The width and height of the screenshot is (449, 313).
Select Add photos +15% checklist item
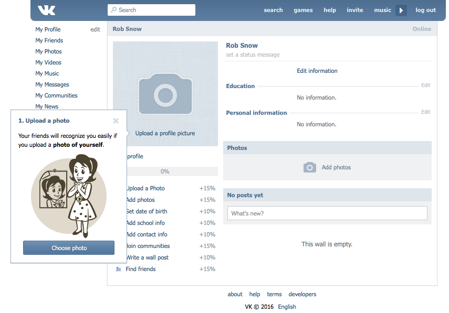click(x=171, y=200)
